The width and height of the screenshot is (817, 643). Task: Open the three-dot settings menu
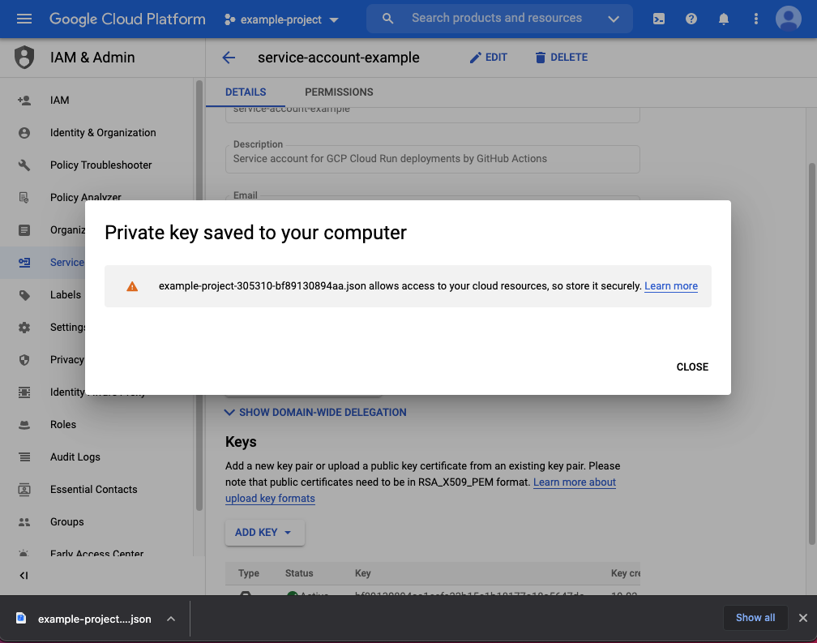point(755,19)
